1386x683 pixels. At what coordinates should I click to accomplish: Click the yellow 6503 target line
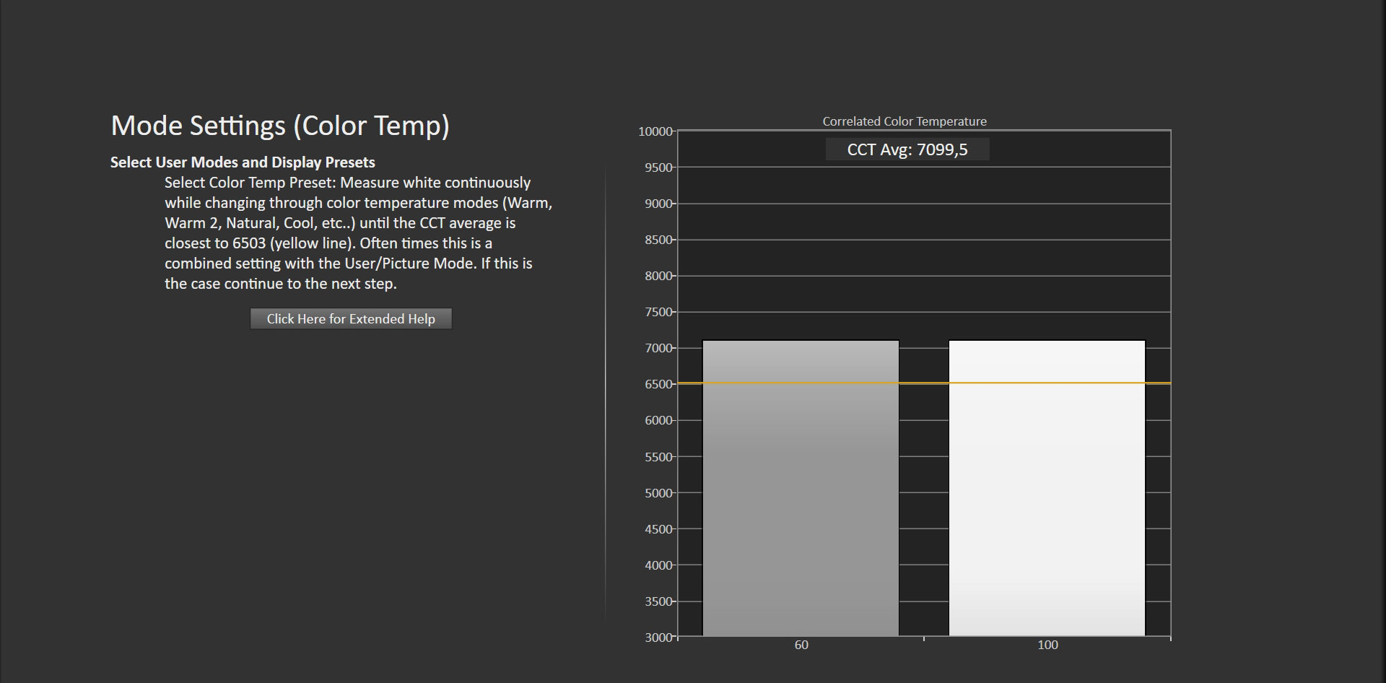pos(924,383)
